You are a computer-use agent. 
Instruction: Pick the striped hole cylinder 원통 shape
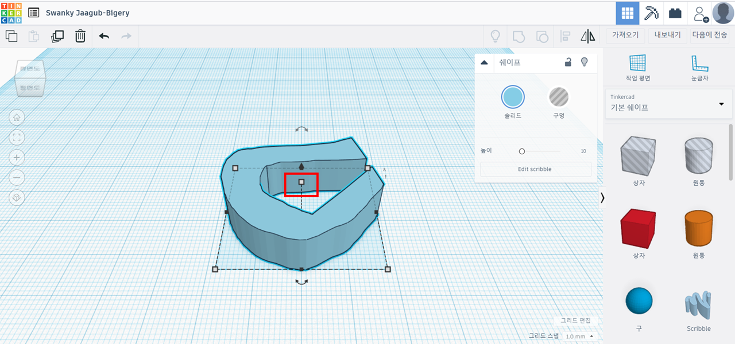pyautogui.click(x=699, y=155)
